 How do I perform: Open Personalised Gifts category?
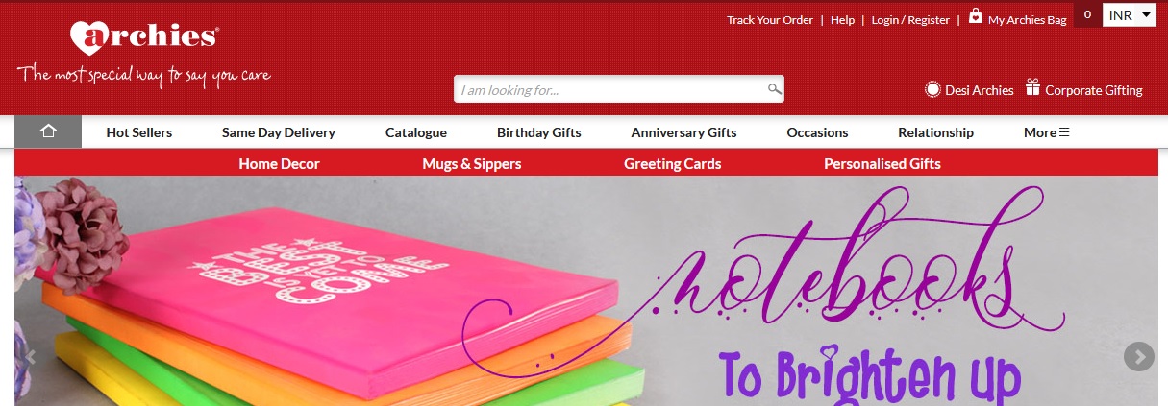[x=882, y=163]
